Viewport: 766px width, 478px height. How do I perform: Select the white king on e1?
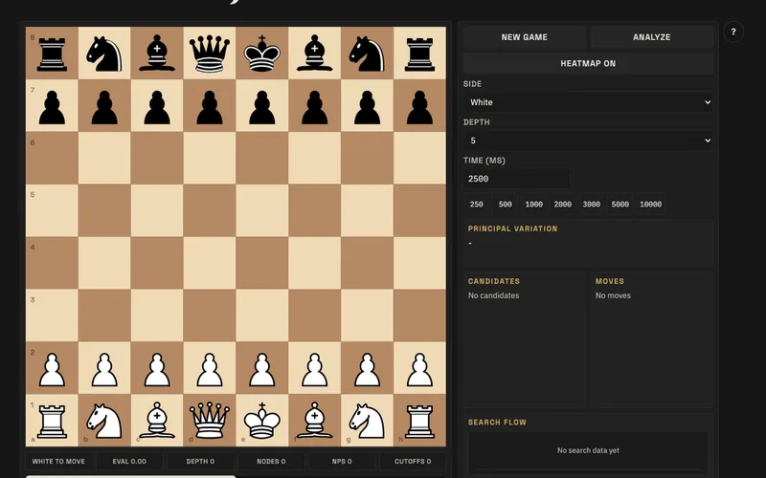261,421
